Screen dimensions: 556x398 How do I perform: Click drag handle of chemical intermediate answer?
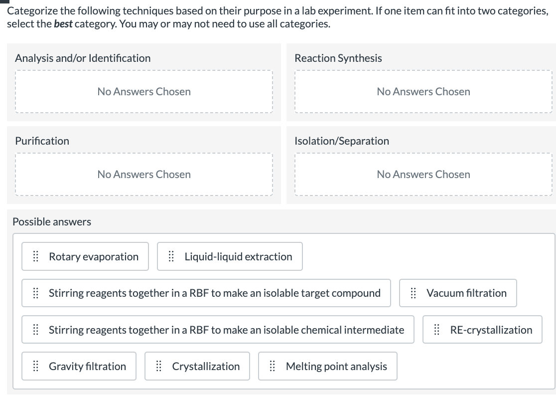(35, 330)
